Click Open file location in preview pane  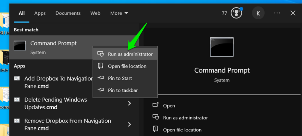(182, 130)
